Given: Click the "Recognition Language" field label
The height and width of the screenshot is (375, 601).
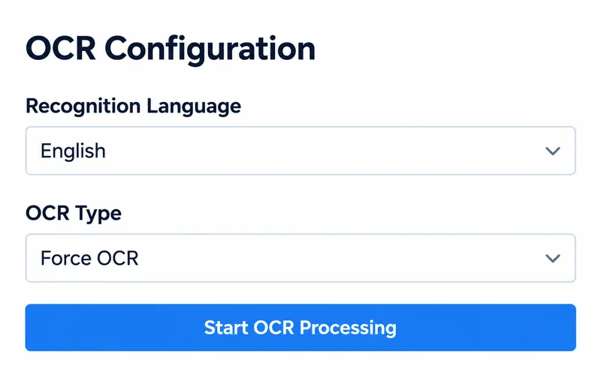Looking at the screenshot, I should pos(134,106).
